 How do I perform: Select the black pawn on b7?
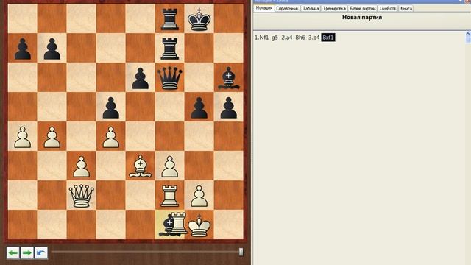pyautogui.click(x=52, y=49)
